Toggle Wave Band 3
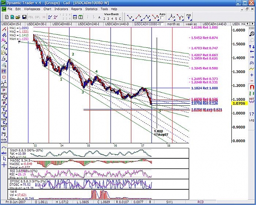 (x=108, y=19)
